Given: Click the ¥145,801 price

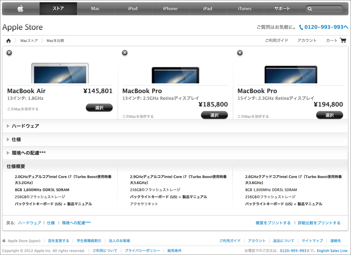Looking at the screenshot, I should [98, 91].
